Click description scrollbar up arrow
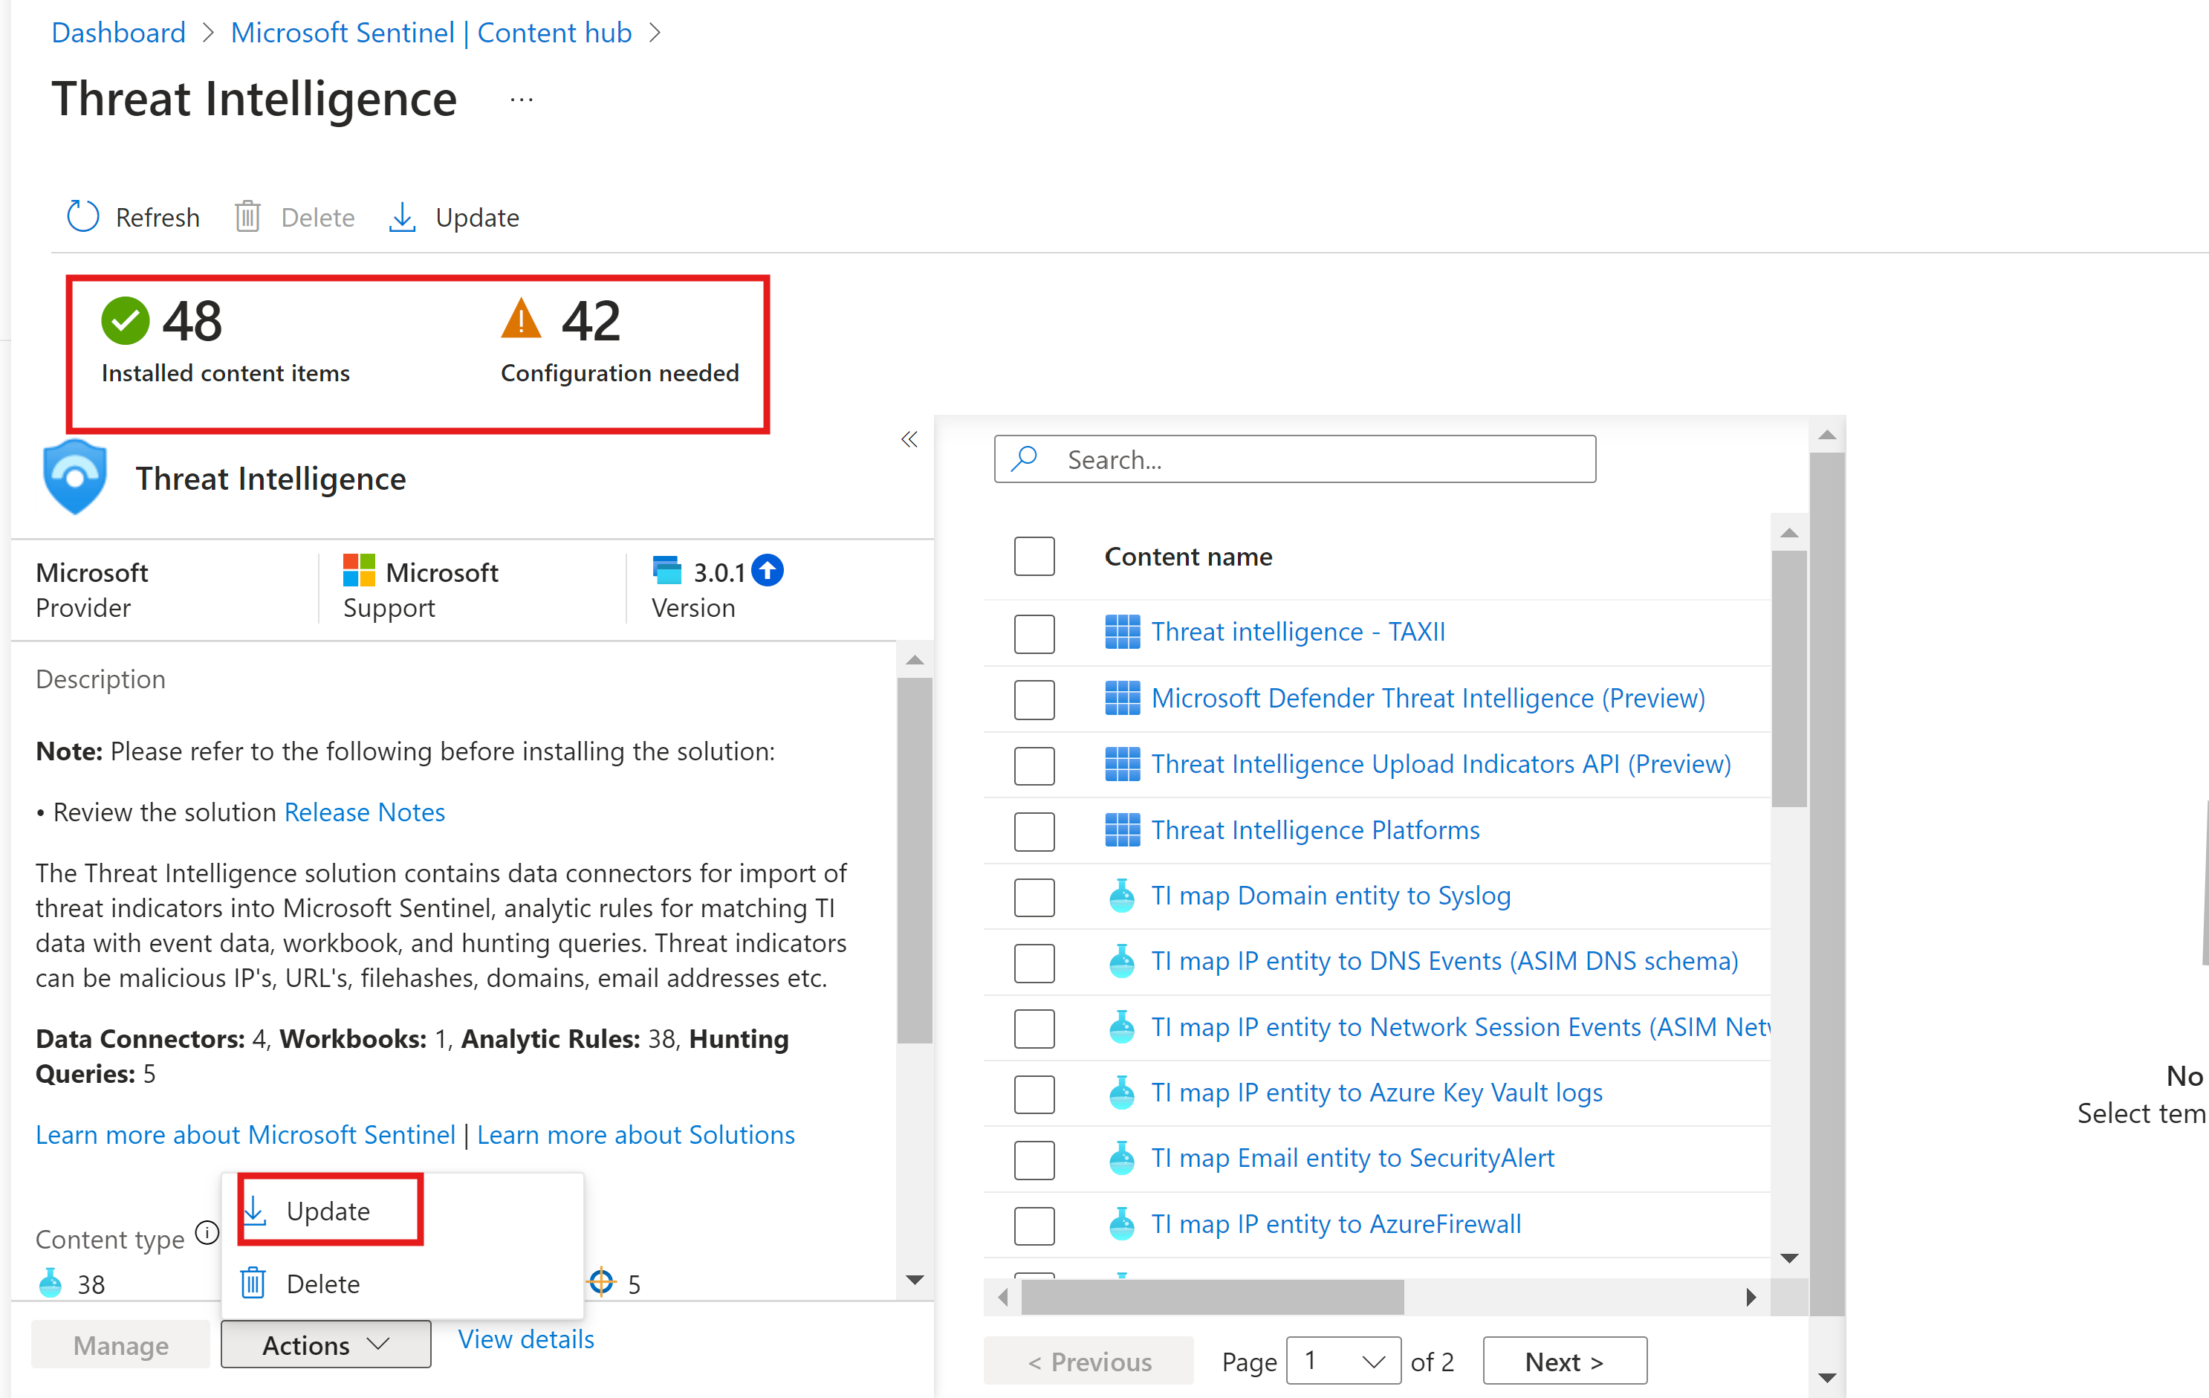 [915, 661]
